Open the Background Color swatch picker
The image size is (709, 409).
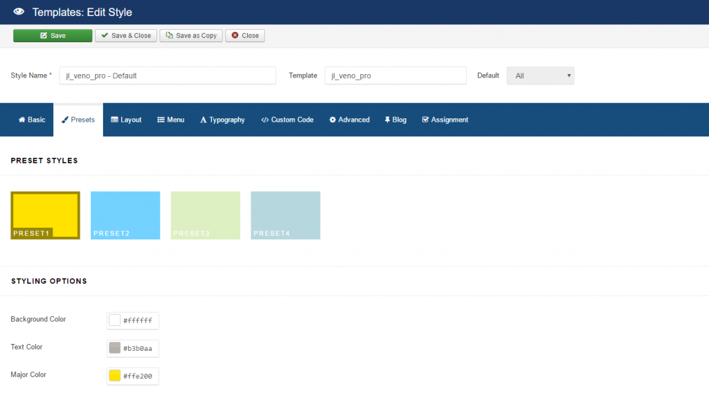(115, 320)
